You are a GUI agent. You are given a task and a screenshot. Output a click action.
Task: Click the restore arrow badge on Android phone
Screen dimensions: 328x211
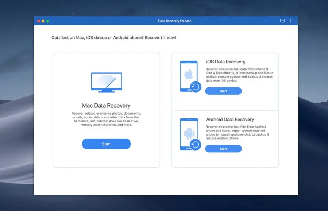point(195,145)
